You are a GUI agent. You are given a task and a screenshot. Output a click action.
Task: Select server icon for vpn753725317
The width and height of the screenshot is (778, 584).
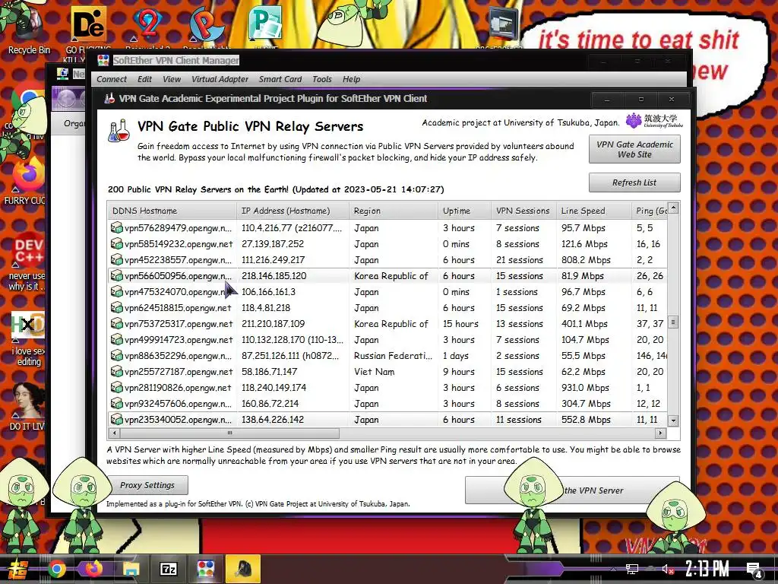[116, 324]
